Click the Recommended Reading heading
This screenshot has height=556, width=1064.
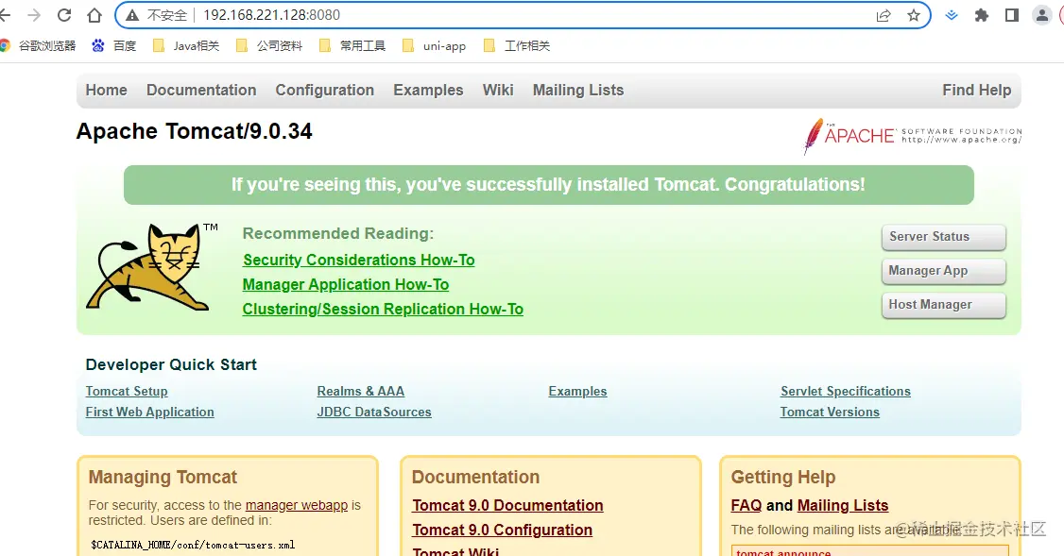(x=338, y=233)
